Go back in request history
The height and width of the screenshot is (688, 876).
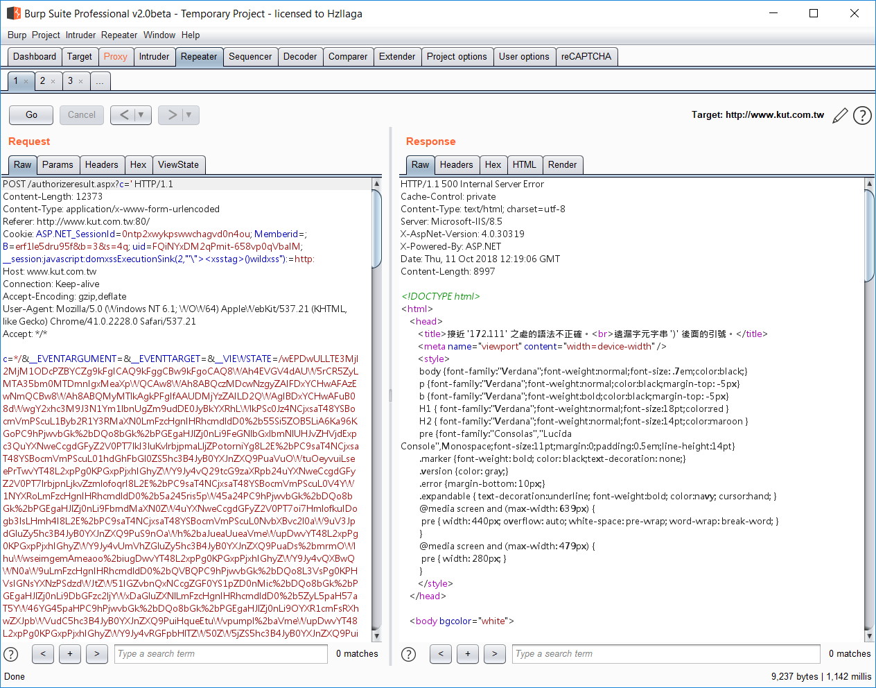point(123,114)
